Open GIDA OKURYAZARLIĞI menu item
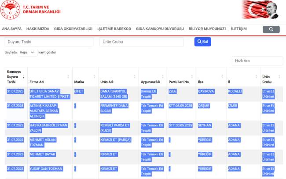The width and height of the screenshot is (286, 179). click(73, 29)
